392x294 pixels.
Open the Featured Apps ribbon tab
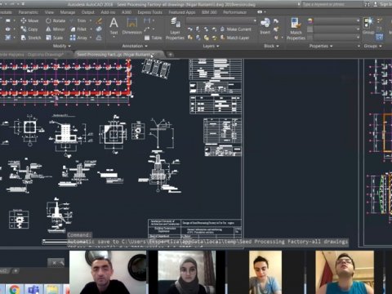182,12
